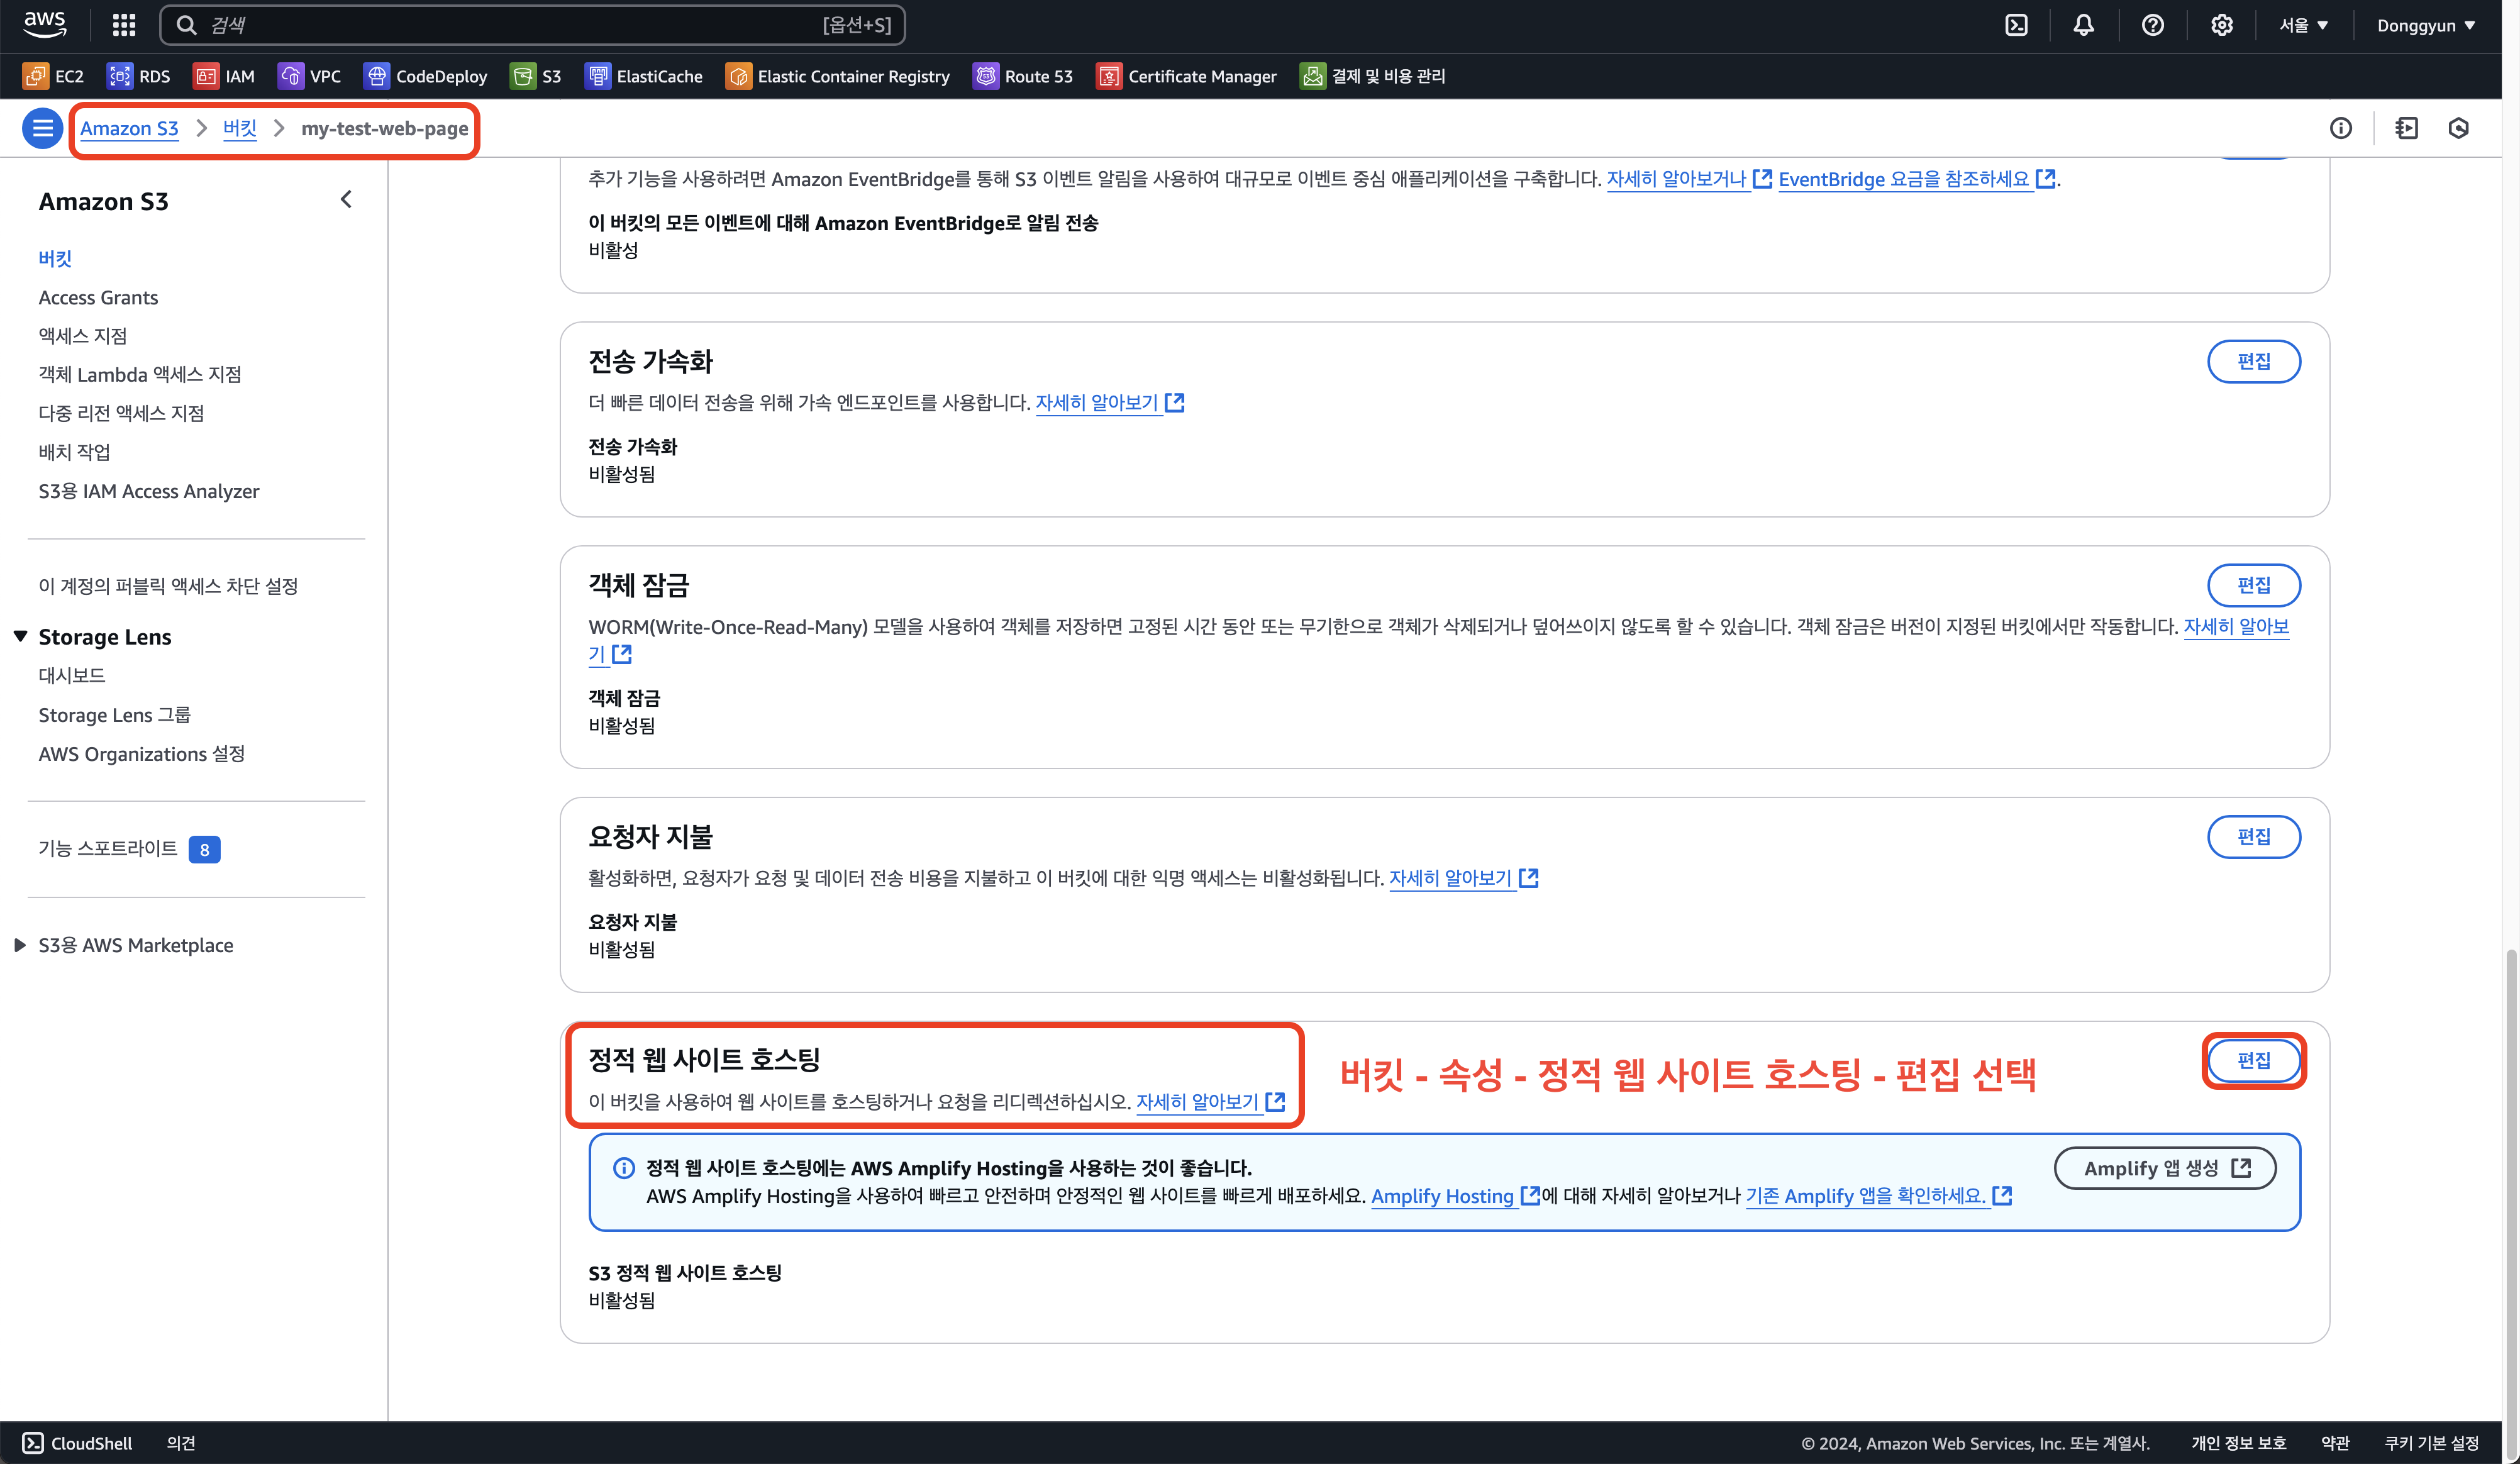
Task: Click 편집 button for 요청자 지불
Action: coord(2254,836)
